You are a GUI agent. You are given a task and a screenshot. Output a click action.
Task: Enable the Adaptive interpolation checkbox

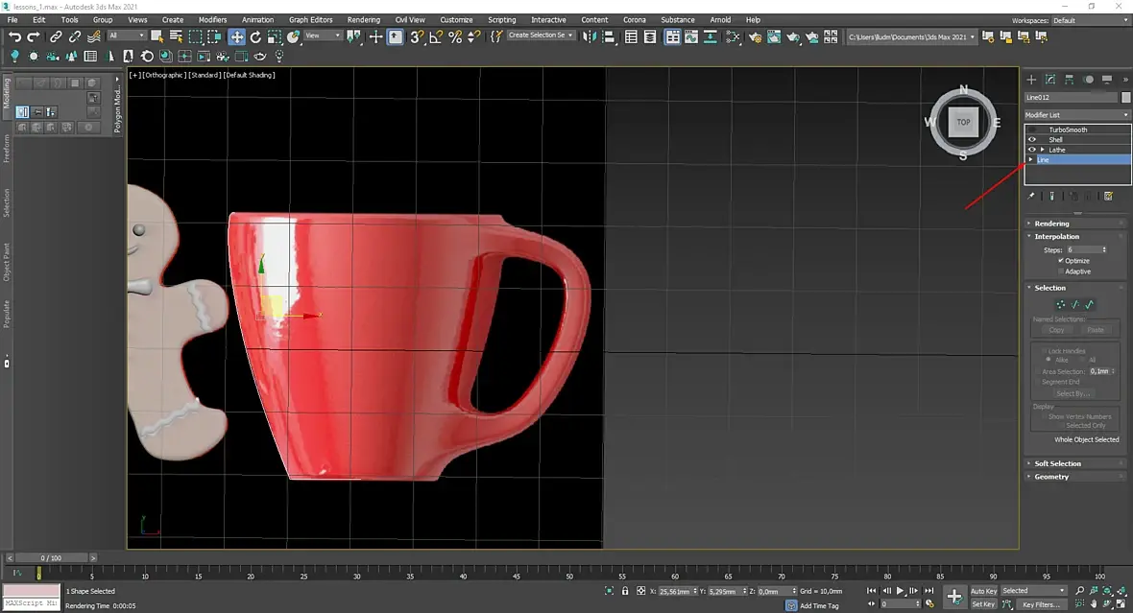tap(1061, 271)
